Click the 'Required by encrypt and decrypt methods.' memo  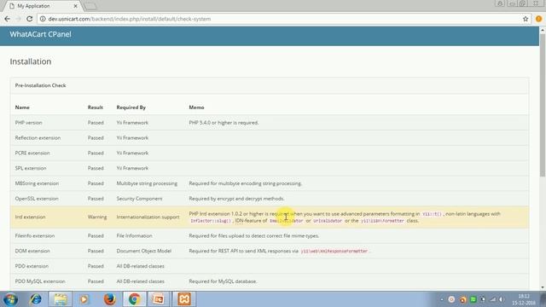tap(236, 199)
